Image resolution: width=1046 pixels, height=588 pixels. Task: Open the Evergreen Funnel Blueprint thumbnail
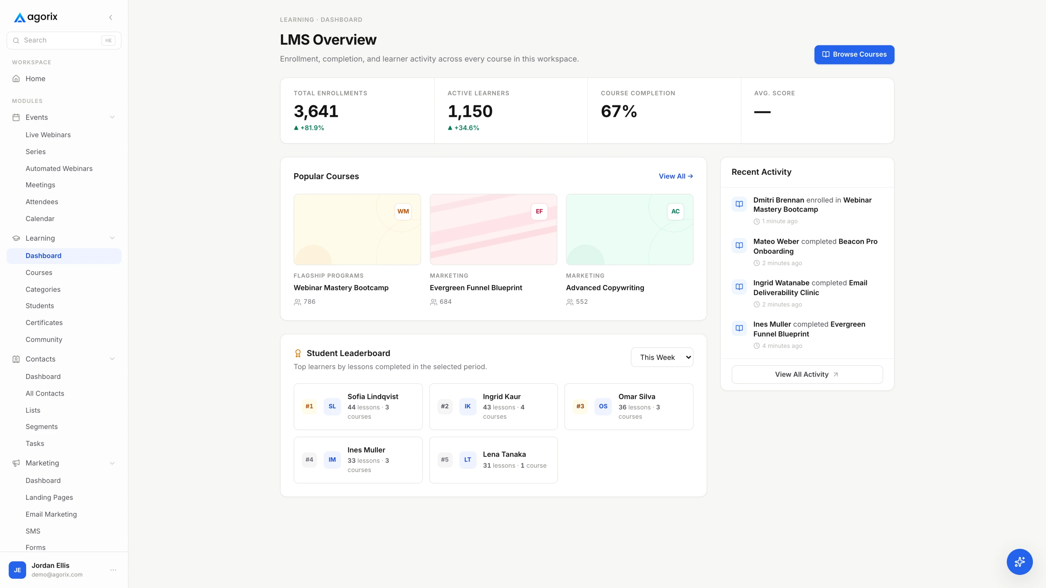pos(493,229)
